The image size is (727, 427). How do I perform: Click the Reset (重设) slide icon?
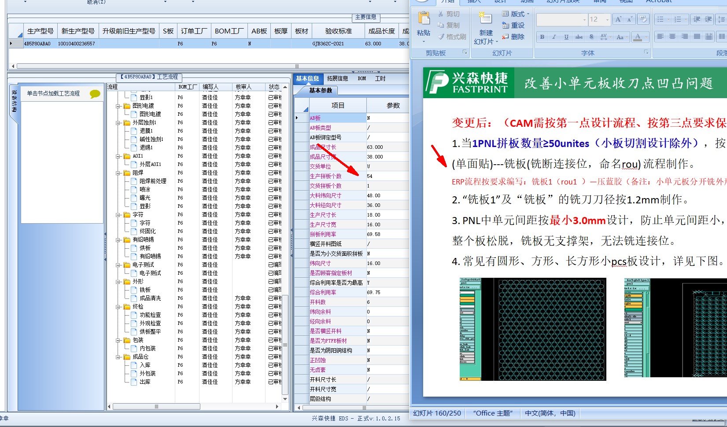click(505, 25)
